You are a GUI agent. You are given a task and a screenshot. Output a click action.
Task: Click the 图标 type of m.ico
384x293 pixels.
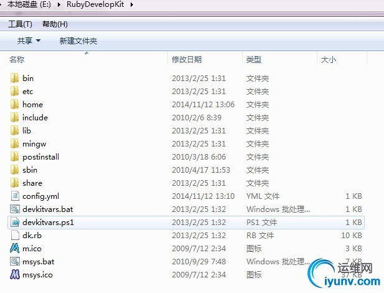pyautogui.click(x=254, y=248)
